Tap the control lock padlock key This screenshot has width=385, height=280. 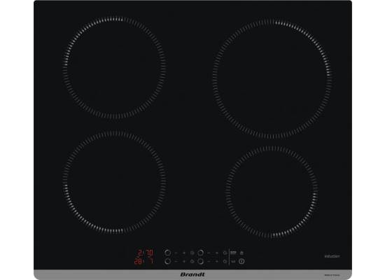click(x=241, y=253)
